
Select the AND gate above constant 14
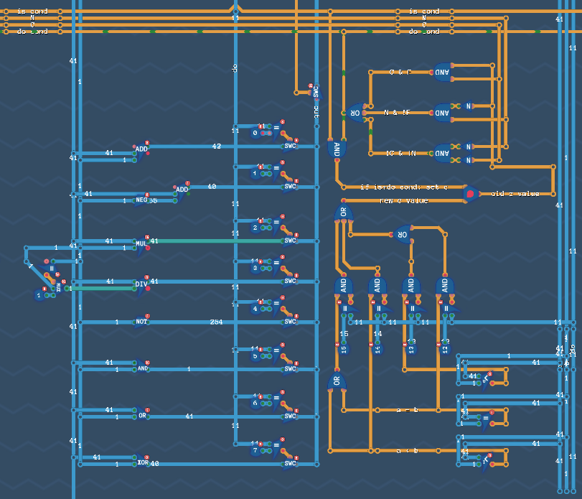pyautogui.click(x=377, y=286)
